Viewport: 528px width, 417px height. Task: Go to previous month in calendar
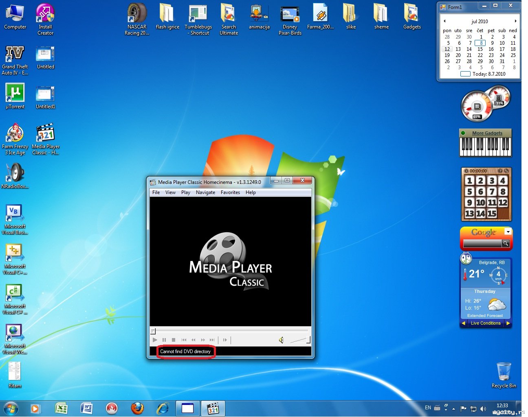tap(444, 21)
